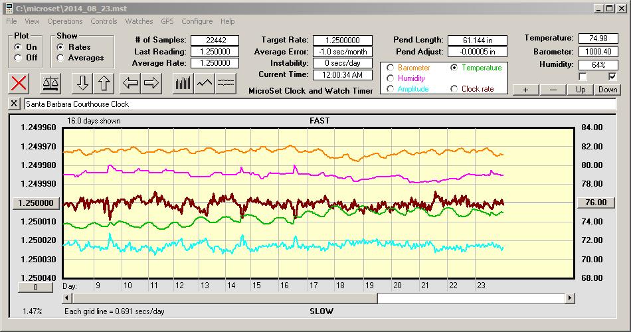Select Plot On radio button
631x332 pixels.
[x=18, y=47]
